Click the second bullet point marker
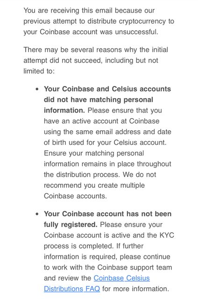The height and width of the screenshot is (299, 199). [x=37, y=214]
